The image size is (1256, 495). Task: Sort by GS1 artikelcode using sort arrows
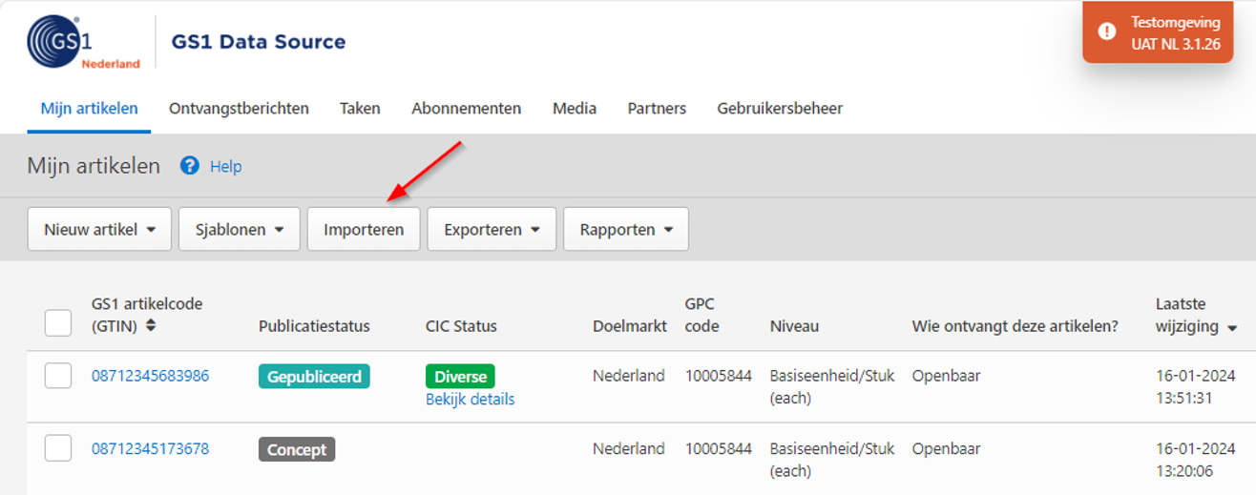[151, 326]
